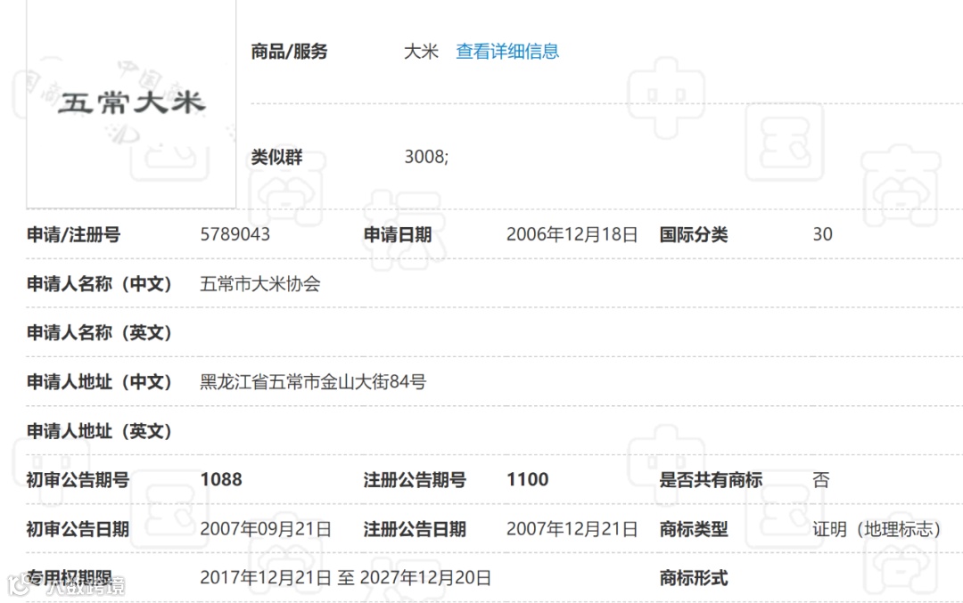
Task: Click the 商标类型 label
Action: [694, 529]
